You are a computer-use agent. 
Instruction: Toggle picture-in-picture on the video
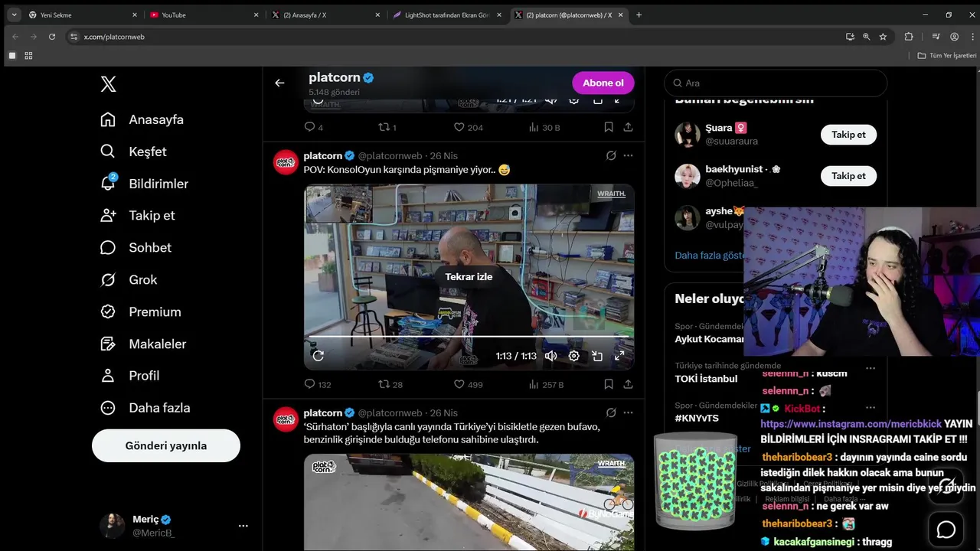point(597,356)
